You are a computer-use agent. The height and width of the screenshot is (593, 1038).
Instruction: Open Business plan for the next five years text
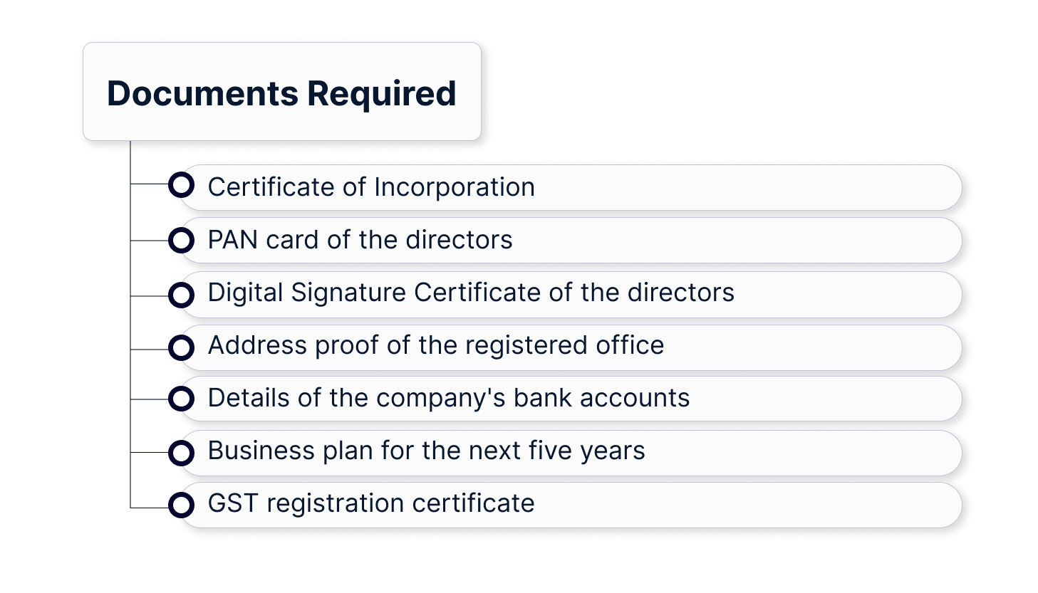426,451
